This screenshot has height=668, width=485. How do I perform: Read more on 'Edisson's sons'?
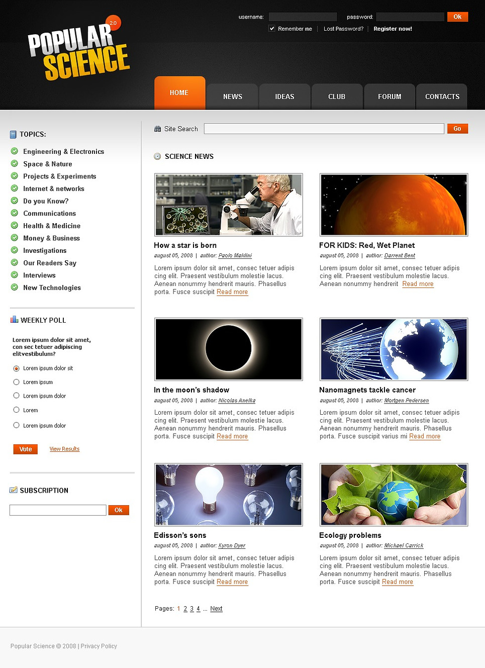232,582
